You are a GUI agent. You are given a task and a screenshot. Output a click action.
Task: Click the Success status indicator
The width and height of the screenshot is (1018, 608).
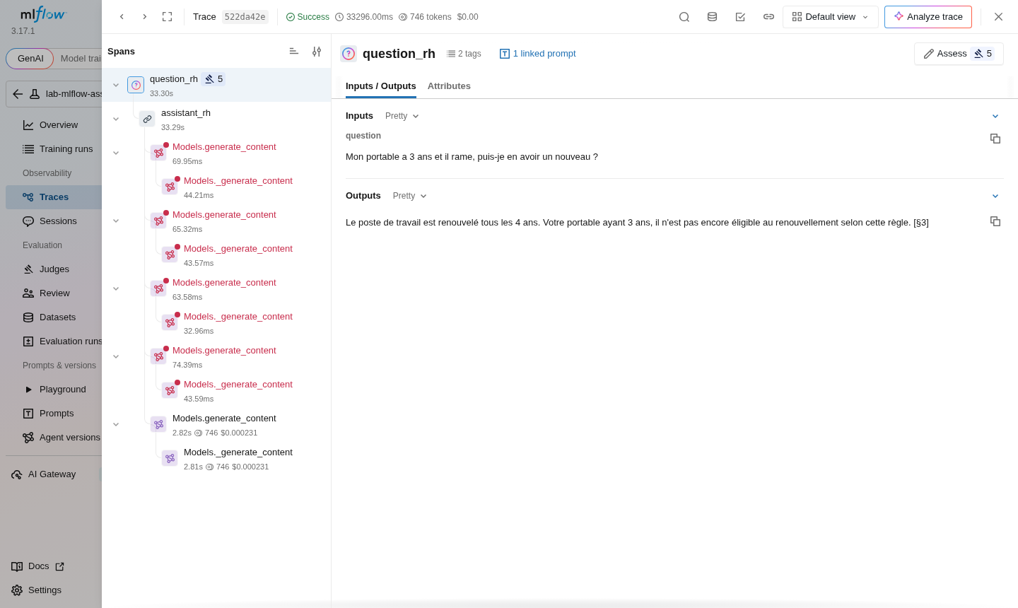pyautogui.click(x=308, y=17)
